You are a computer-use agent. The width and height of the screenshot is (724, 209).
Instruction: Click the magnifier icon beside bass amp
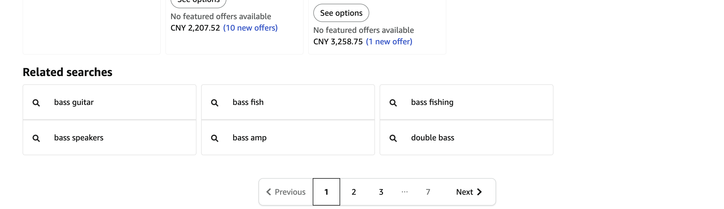point(215,138)
